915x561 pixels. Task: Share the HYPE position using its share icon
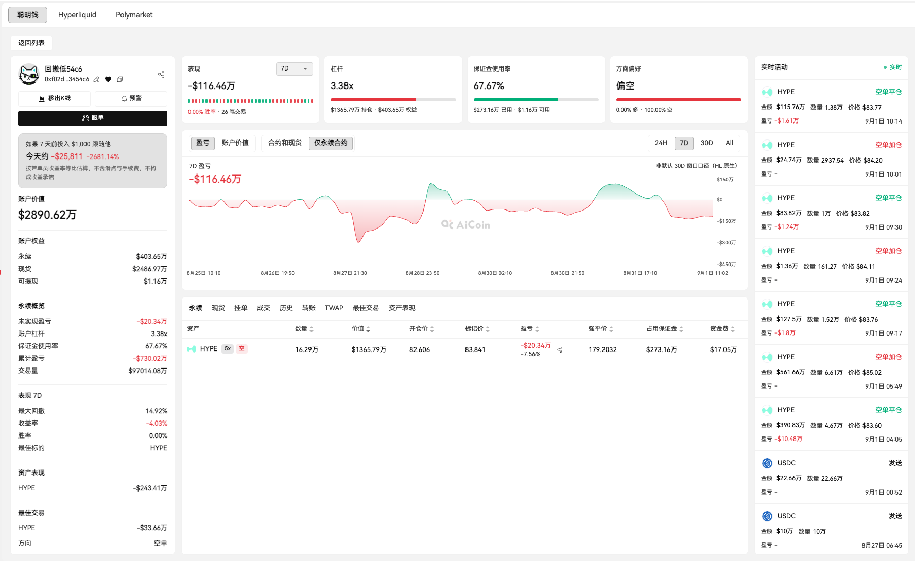point(560,350)
